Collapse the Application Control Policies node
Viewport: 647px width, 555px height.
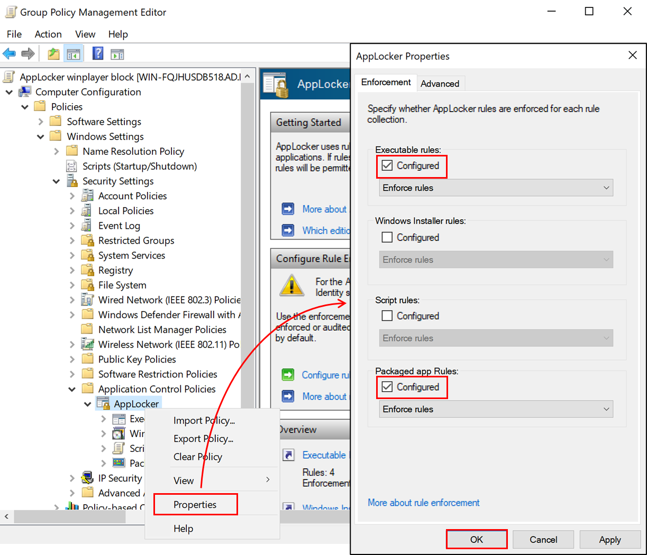(72, 389)
